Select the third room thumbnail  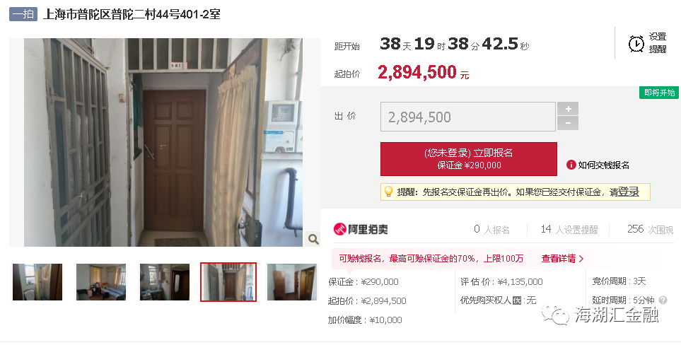(165, 282)
